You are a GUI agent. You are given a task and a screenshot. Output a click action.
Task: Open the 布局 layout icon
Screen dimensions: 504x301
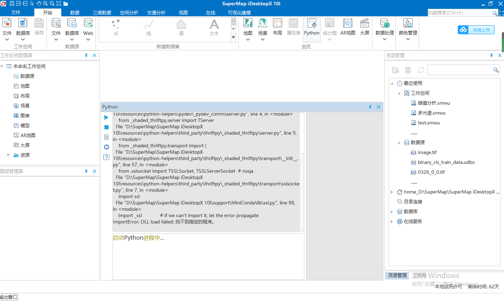coord(278,23)
